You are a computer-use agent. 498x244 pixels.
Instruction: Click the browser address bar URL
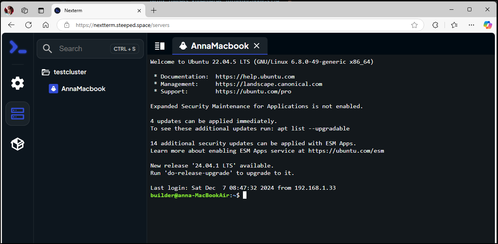123,25
